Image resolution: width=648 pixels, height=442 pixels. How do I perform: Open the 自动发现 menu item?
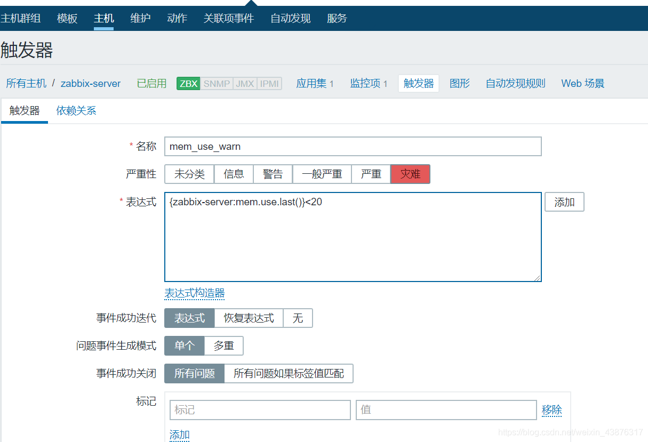[290, 18]
